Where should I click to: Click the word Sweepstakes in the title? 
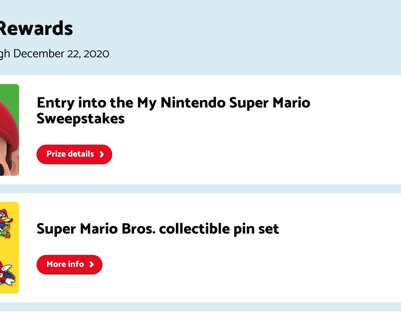[80, 119]
